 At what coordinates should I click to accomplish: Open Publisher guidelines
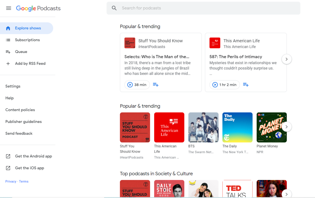pos(23,122)
